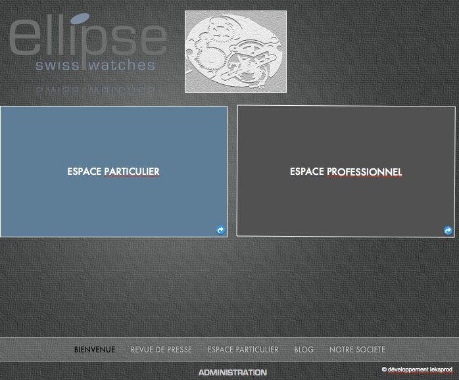Click the Ellipse Swiss Watches logo
This screenshot has height=380, width=459.
[x=88, y=43]
